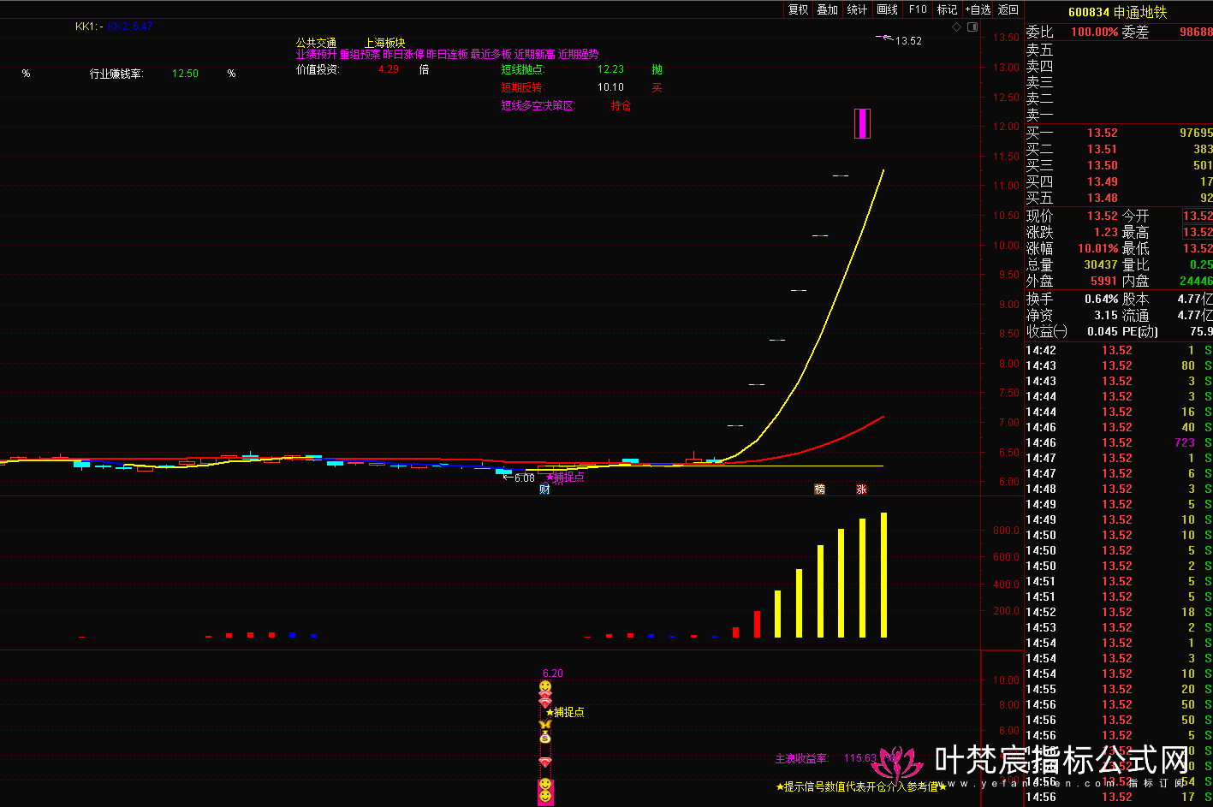Click the diamond icon at chart top-right
The height and width of the screenshot is (807, 1213).
957,27
